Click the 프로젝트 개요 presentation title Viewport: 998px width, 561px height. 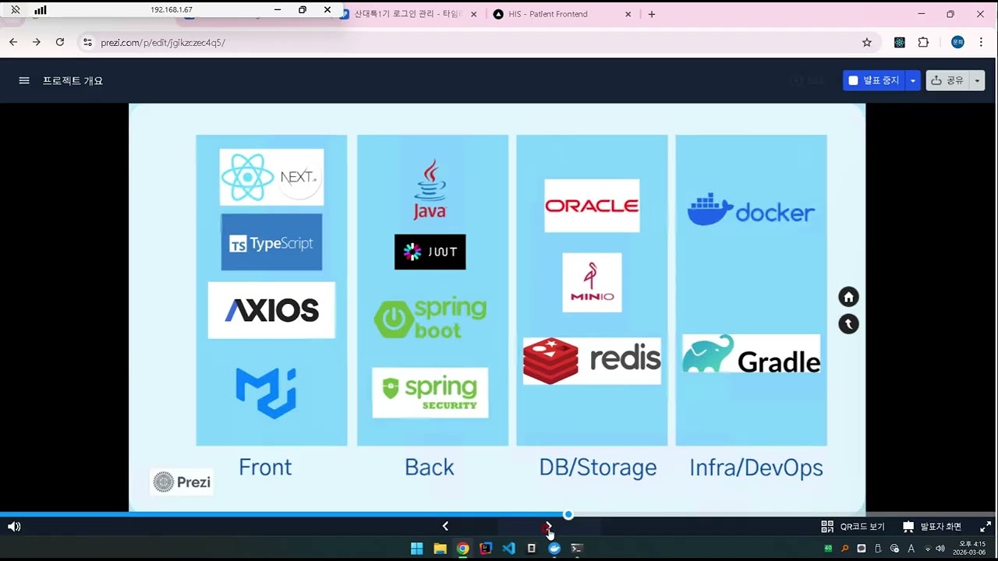pos(73,80)
